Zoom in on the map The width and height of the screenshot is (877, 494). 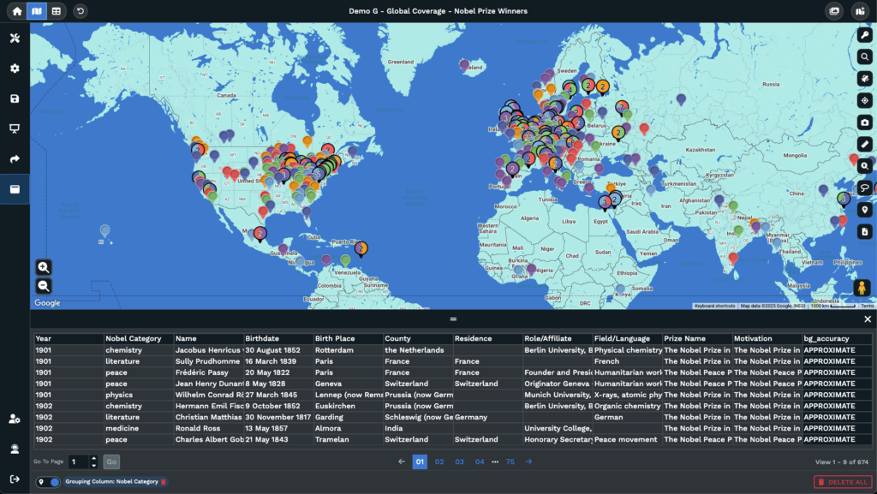(x=44, y=268)
